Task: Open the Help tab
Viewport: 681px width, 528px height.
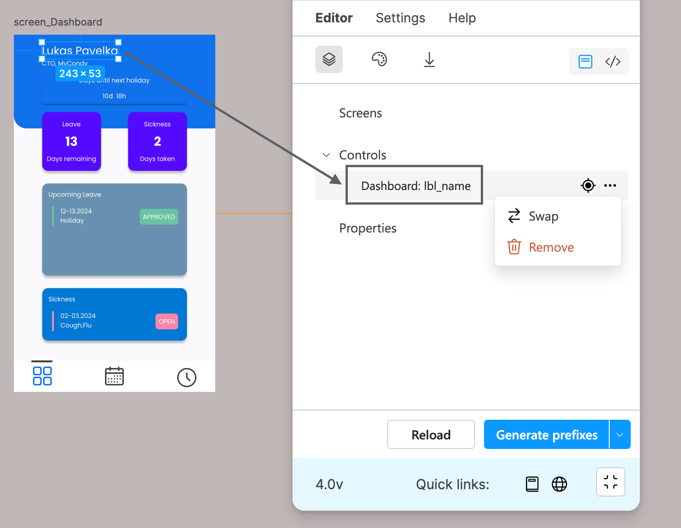Action: coord(462,18)
